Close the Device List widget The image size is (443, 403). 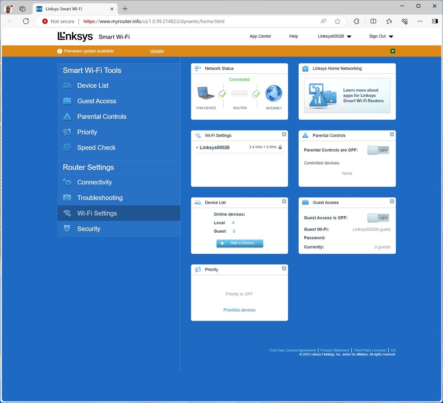[284, 201]
